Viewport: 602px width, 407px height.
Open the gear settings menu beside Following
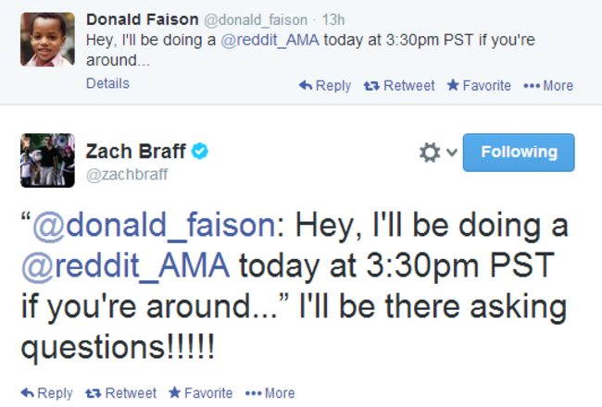pos(429,153)
